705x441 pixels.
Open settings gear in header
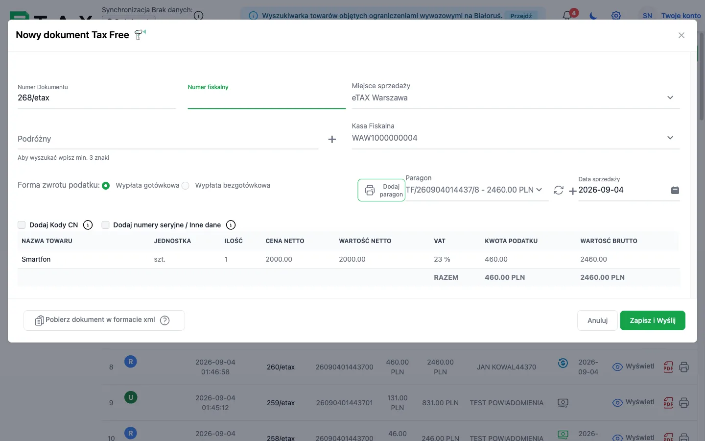click(x=616, y=16)
